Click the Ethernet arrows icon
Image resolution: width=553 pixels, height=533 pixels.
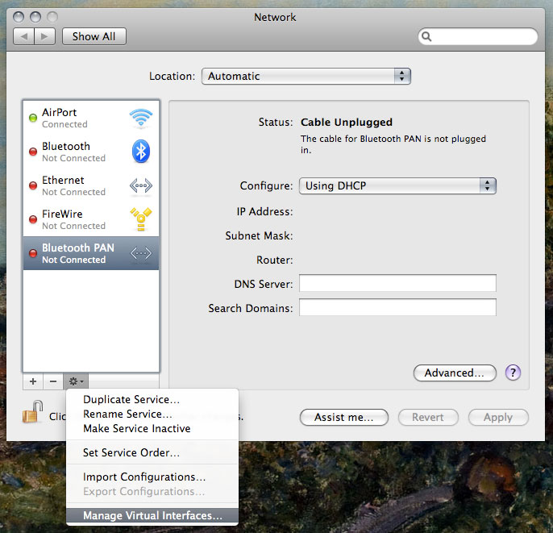point(141,185)
